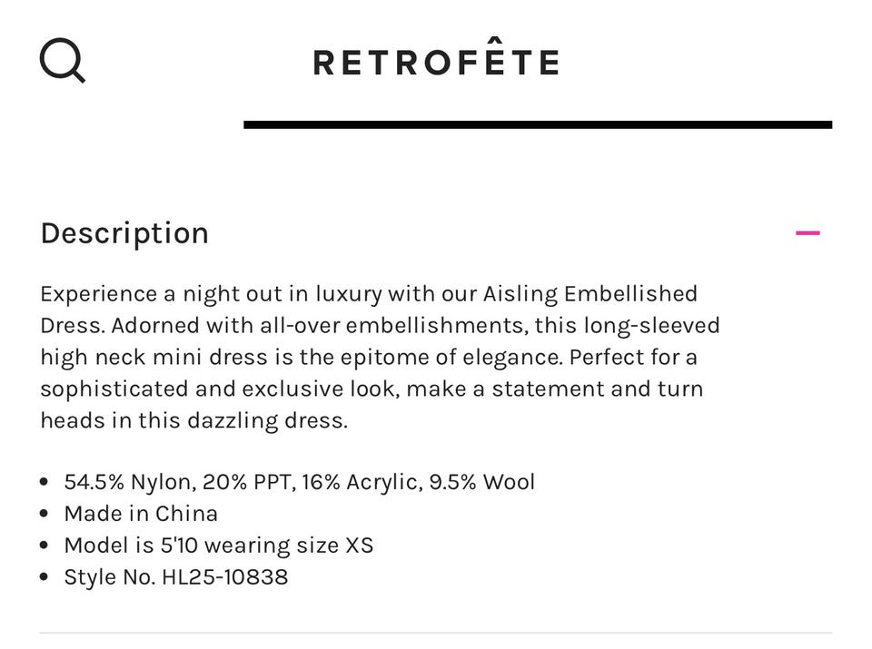The image size is (872, 649).
Task: Click the words dazzling dress
Action: click(267, 420)
